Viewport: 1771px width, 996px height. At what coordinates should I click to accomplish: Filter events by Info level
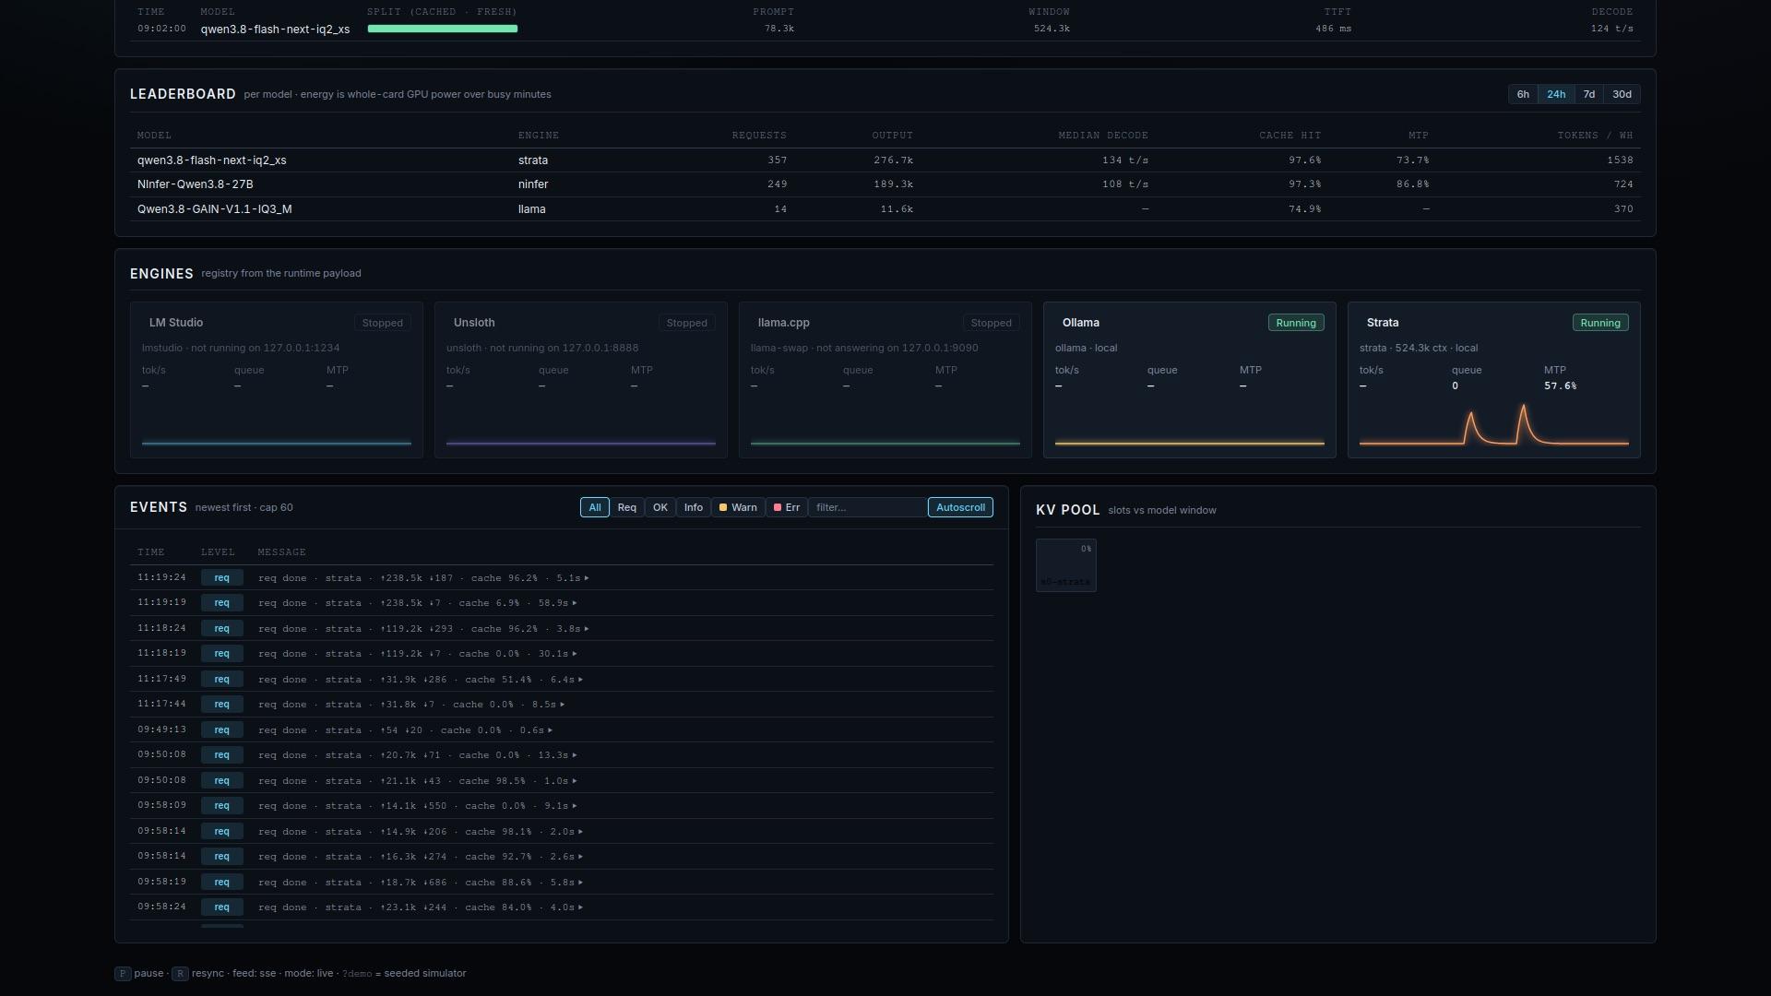[694, 507]
